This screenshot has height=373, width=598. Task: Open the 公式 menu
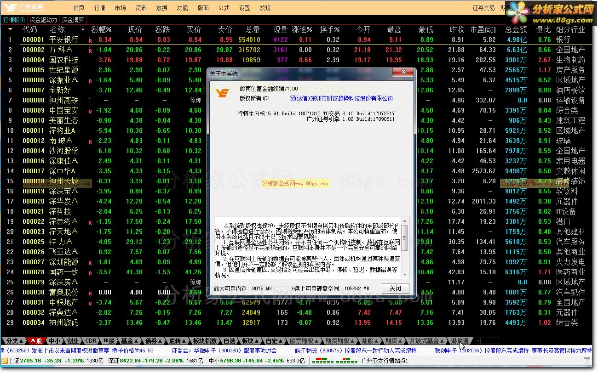click(224, 8)
